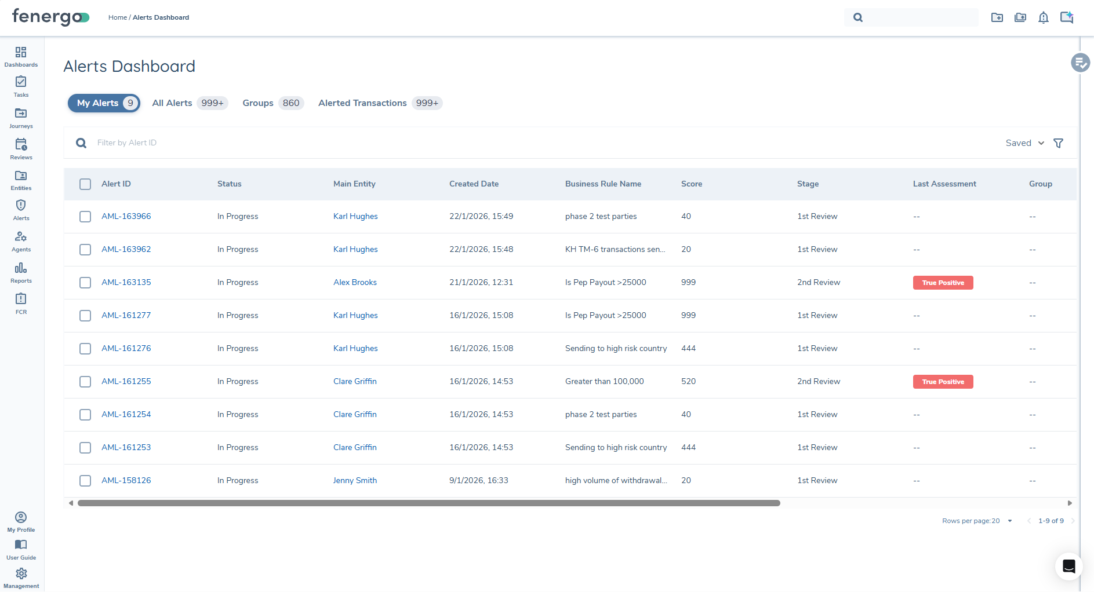Open the Agents sidebar icon
Image resolution: width=1094 pixels, height=592 pixels.
point(21,241)
